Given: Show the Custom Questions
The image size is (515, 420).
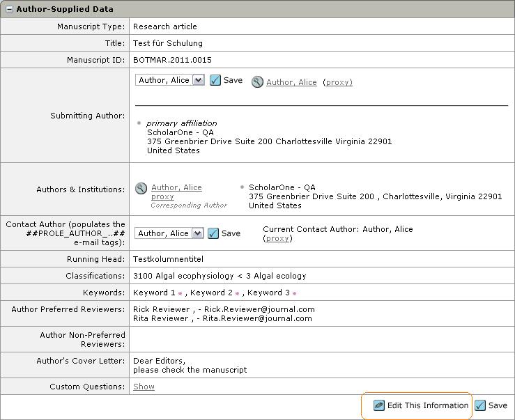Looking at the screenshot, I should (144, 387).
